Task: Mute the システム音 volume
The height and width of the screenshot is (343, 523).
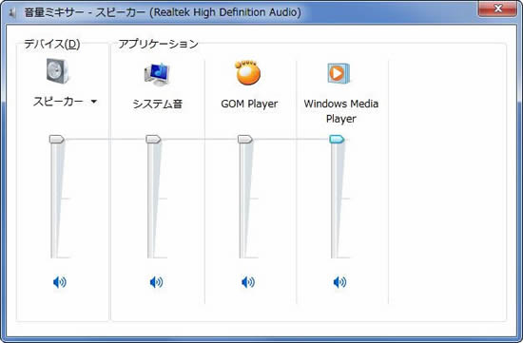Action: pyautogui.click(x=157, y=282)
